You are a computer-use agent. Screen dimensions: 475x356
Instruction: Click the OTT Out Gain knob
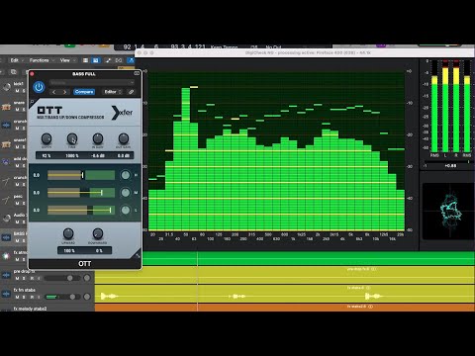(x=123, y=138)
